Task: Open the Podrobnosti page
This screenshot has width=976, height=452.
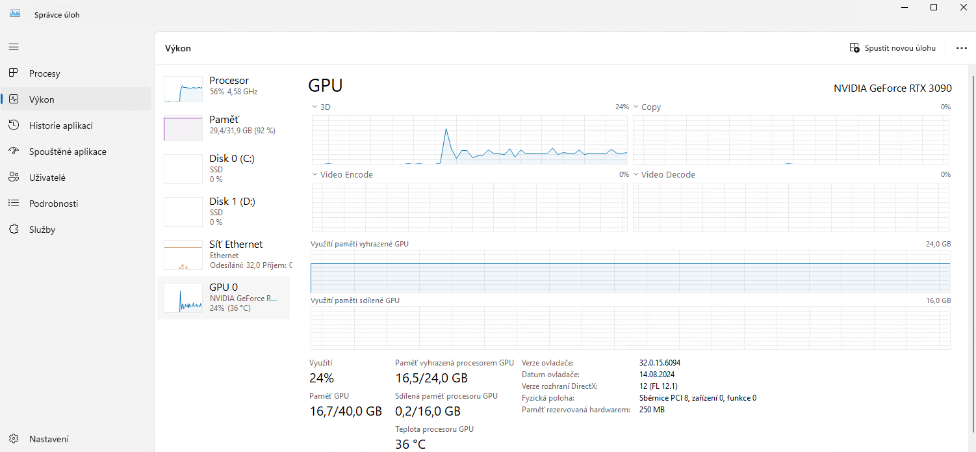Action: click(76, 204)
